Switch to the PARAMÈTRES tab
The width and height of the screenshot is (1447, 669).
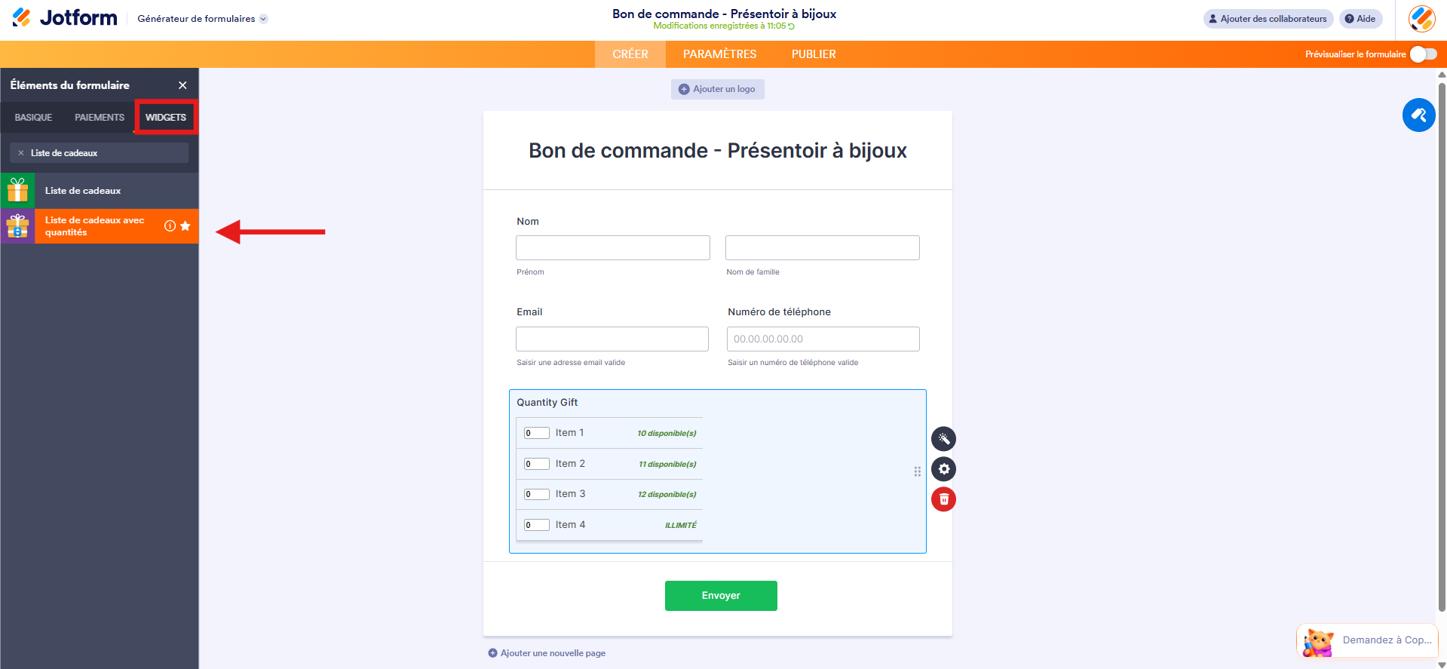[719, 54]
